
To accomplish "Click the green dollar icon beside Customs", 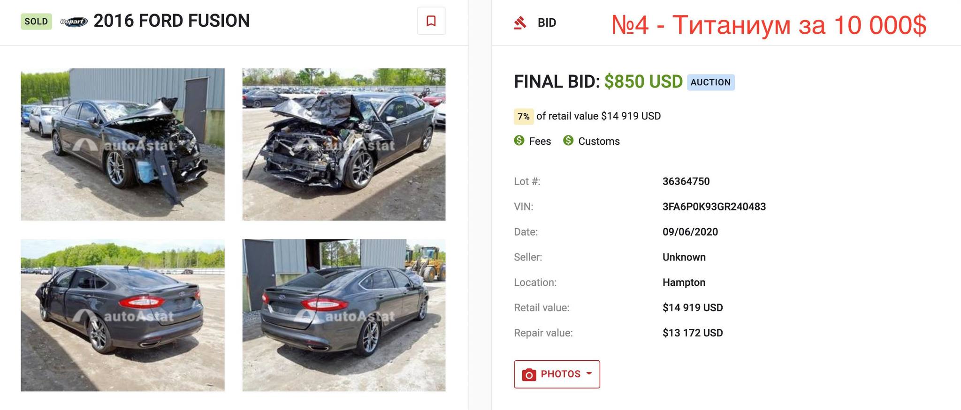I will point(568,141).
